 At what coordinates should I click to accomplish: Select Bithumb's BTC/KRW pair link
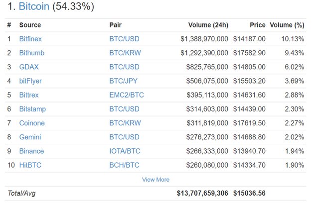pos(125,53)
